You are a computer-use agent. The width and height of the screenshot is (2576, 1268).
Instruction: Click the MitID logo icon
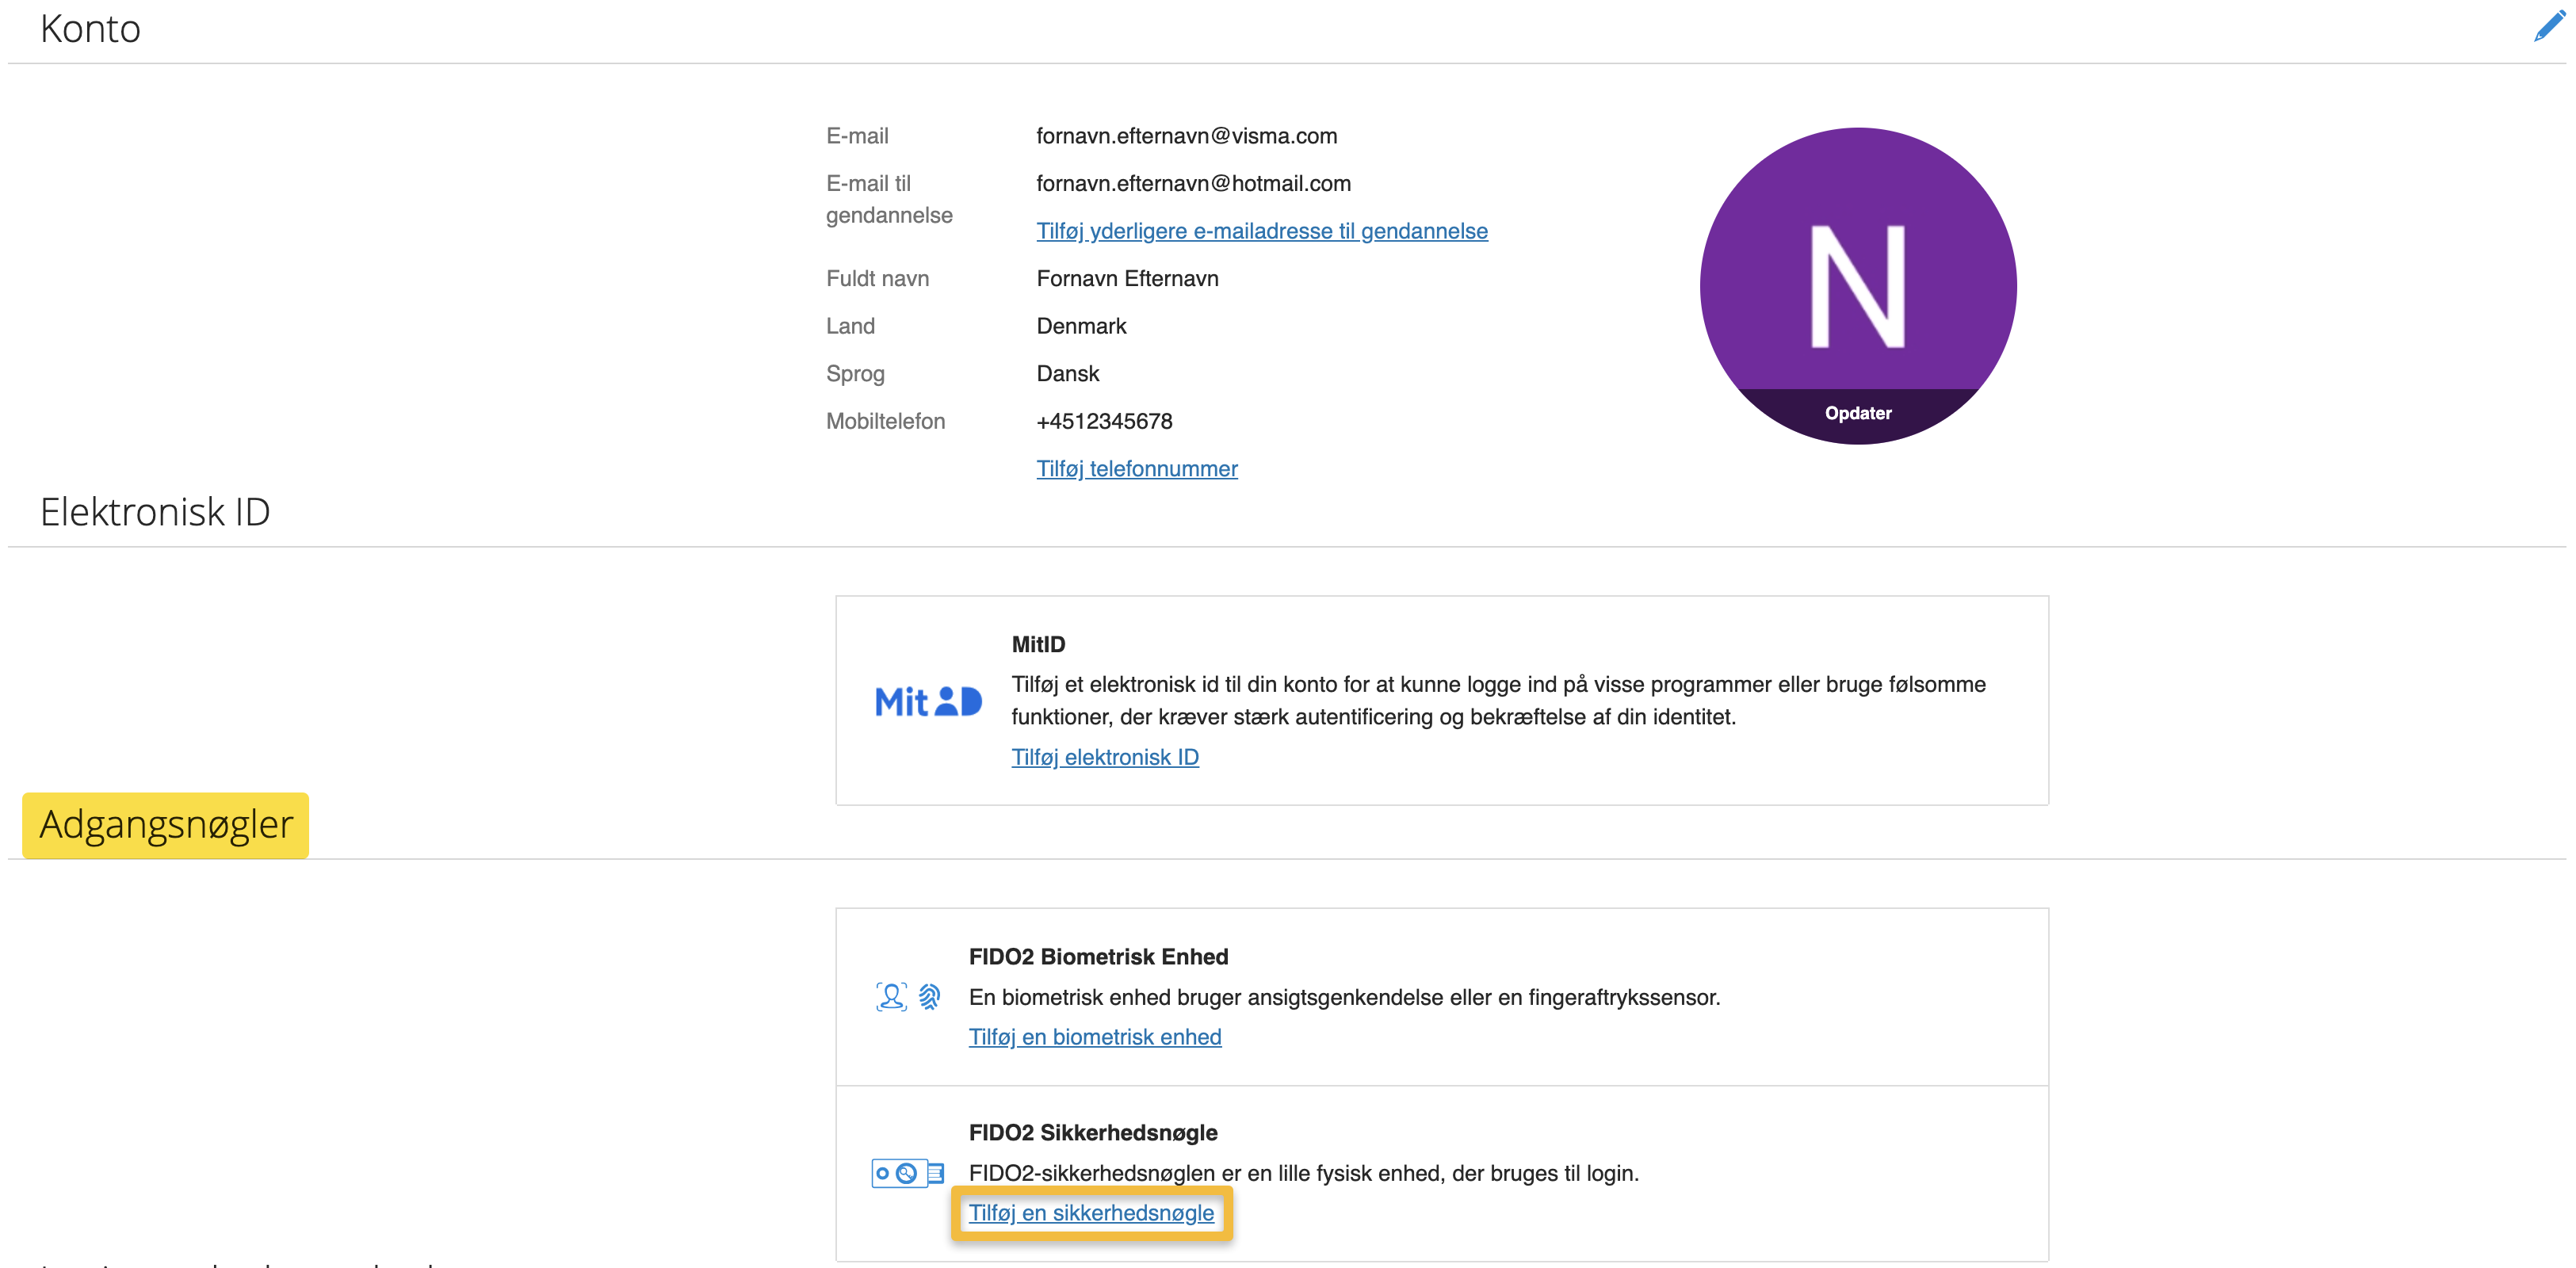[927, 701]
